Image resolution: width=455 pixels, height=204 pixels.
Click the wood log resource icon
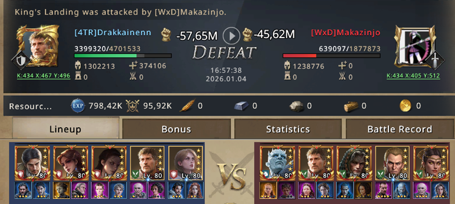click(x=351, y=106)
